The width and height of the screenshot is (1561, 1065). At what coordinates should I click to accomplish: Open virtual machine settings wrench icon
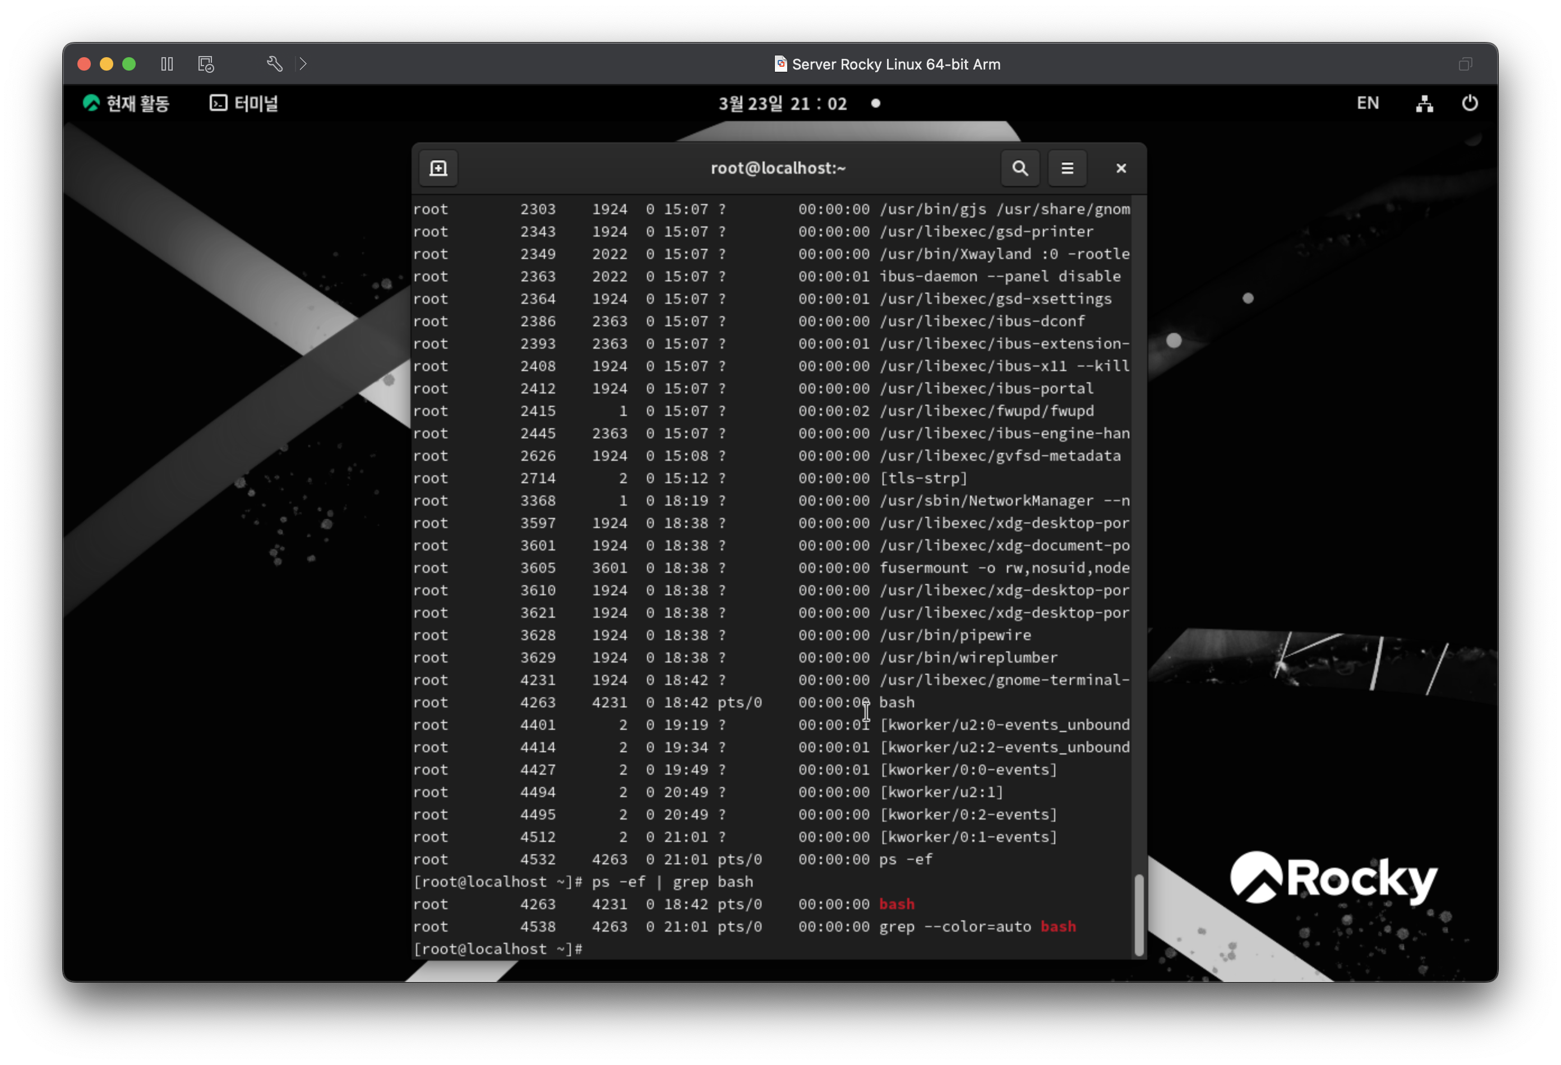(x=274, y=64)
